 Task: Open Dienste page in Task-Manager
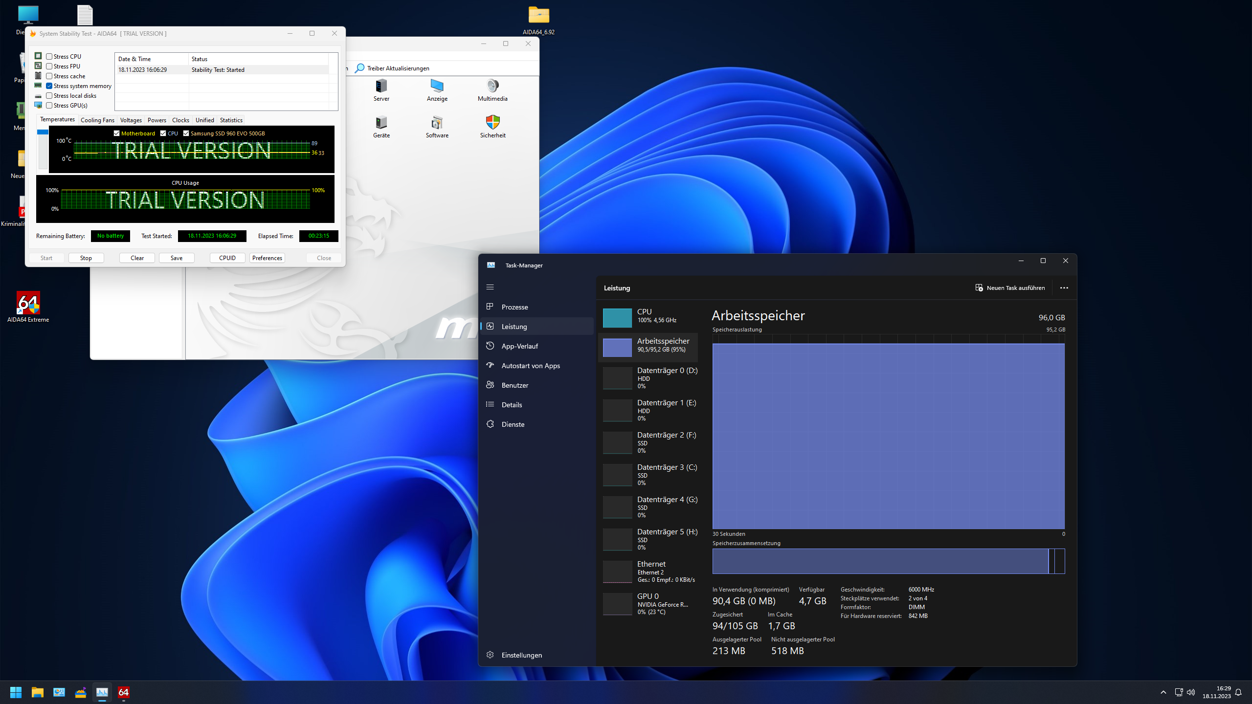537,424
